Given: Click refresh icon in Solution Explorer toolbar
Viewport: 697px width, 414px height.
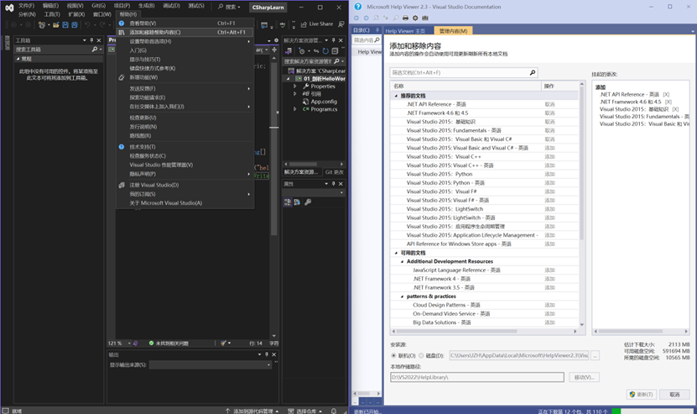Looking at the screenshot, I should tap(325, 50).
